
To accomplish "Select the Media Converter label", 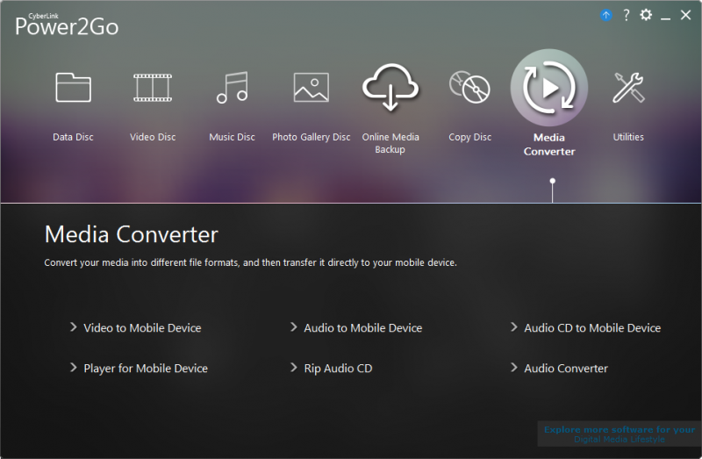I will click(x=549, y=144).
